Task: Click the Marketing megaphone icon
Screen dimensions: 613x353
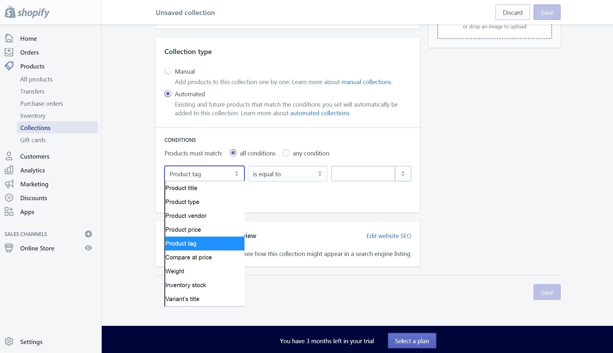Action: 9,184
